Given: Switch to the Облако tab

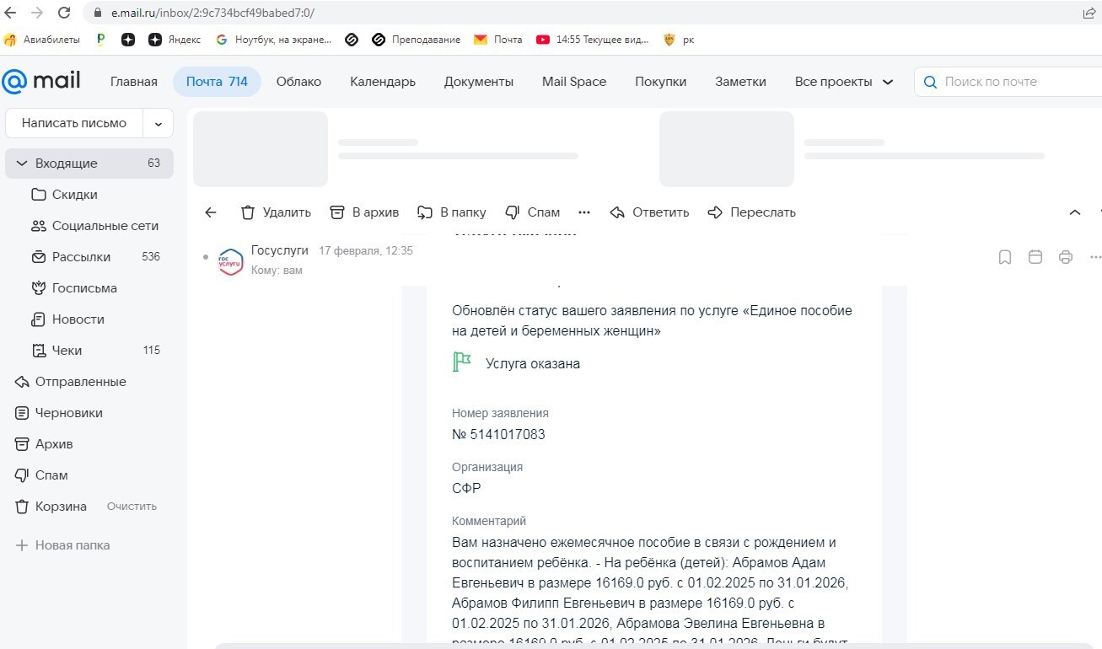Looking at the screenshot, I should point(298,81).
